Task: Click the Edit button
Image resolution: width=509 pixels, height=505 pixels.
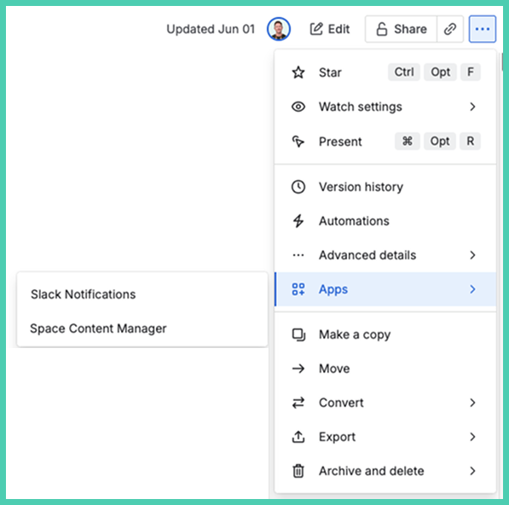Action: (x=329, y=29)
